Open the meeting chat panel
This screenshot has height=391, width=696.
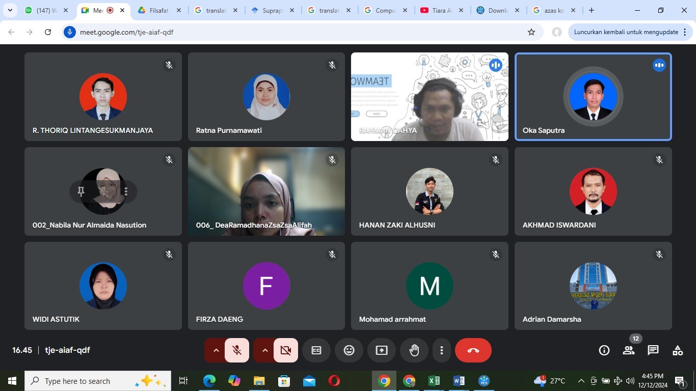coord(653,350)
